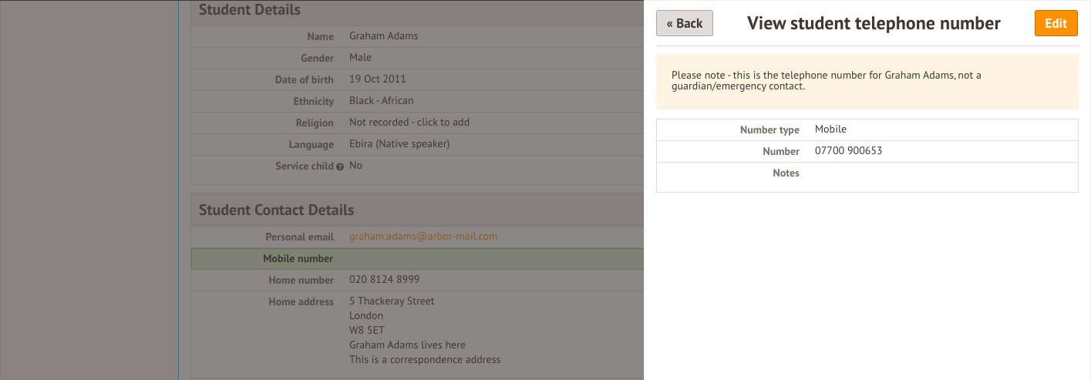
Task: Select the Ethnicity Black - African row
Action: click(417, 101)
